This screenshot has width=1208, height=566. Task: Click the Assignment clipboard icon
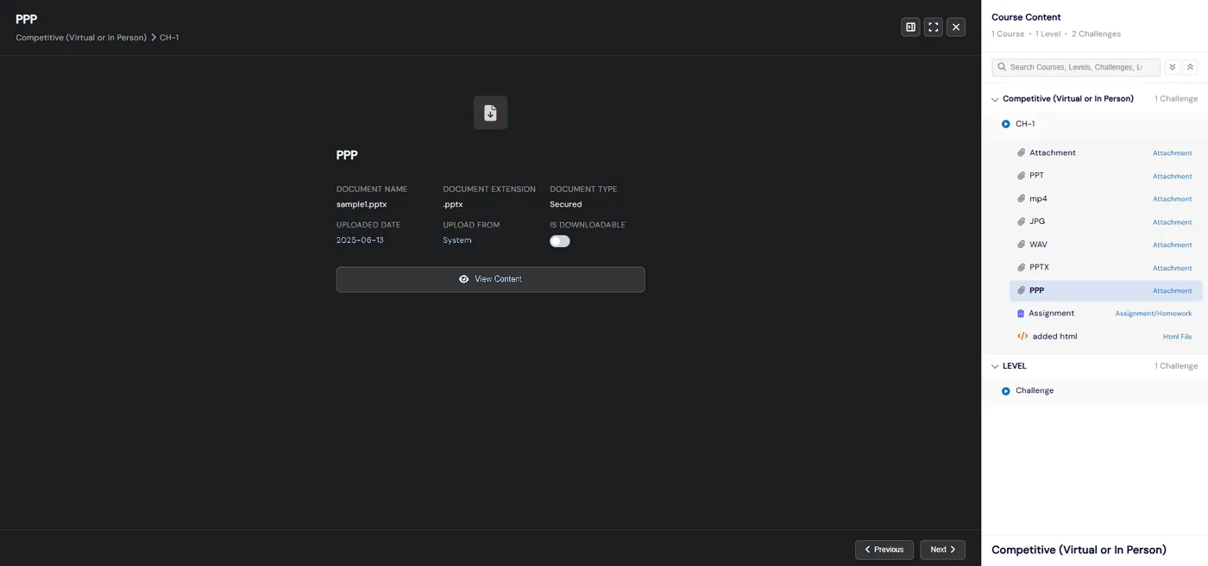point(1021,314)
